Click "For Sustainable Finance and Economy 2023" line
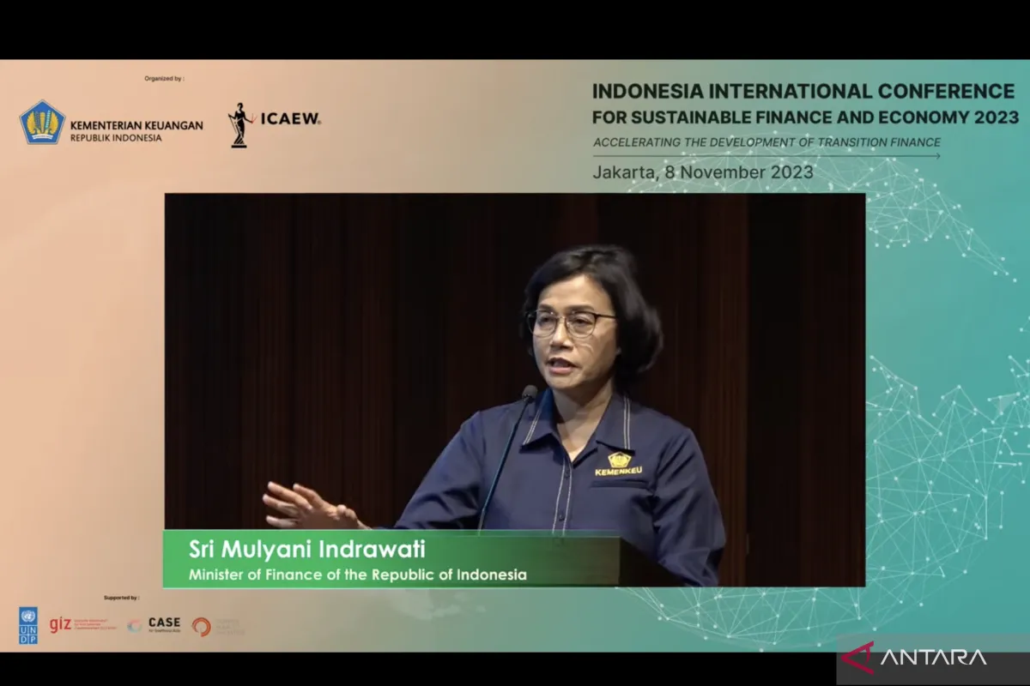 [806, 117]
